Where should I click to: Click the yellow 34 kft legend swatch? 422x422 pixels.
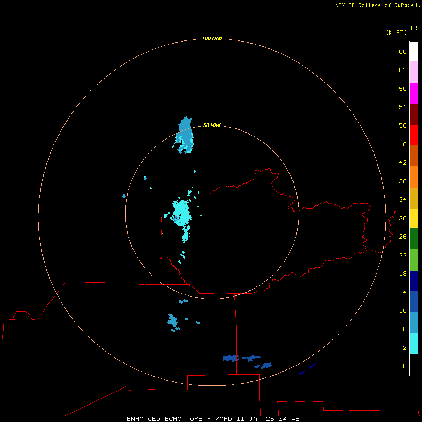414,219
